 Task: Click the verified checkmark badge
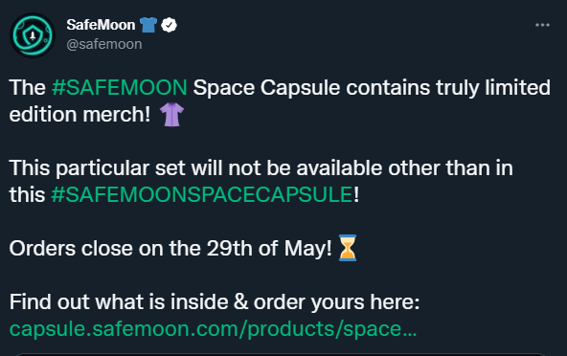point(169,25)
